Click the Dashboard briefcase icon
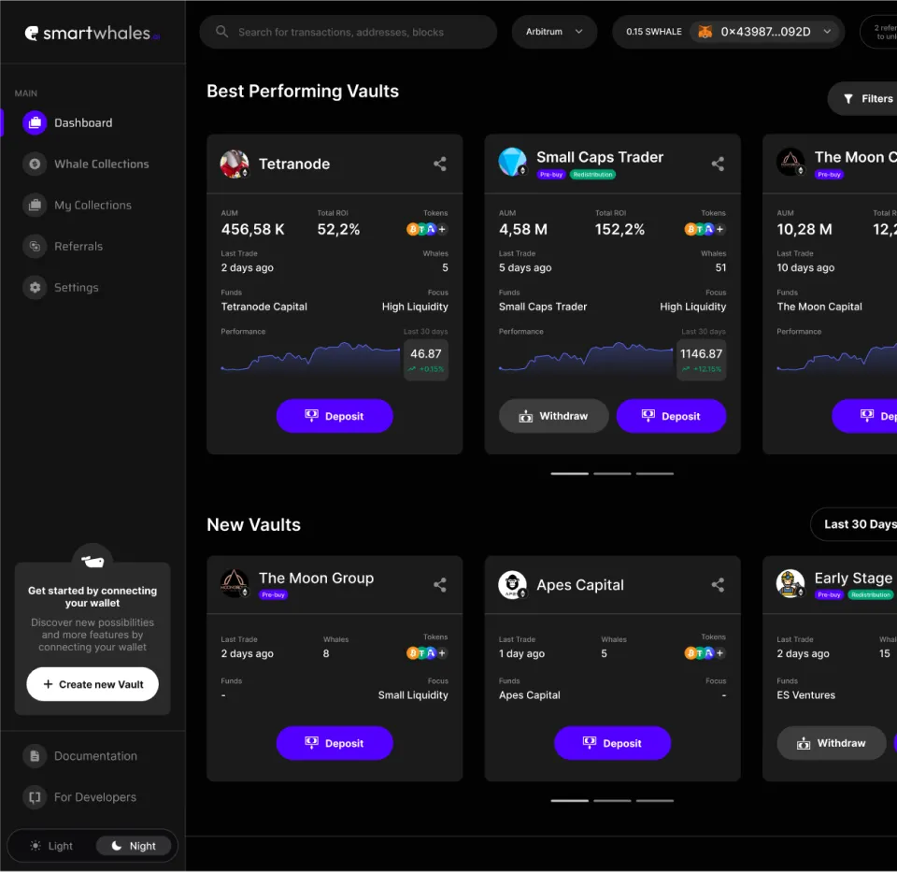This screenshot has width=897, height=872. click(35, 123)
